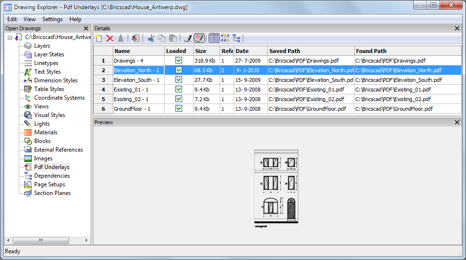
Task: Collapse the C:\Bricscad\House_Antwerp drawing node
Action: [x=10, y=38]
